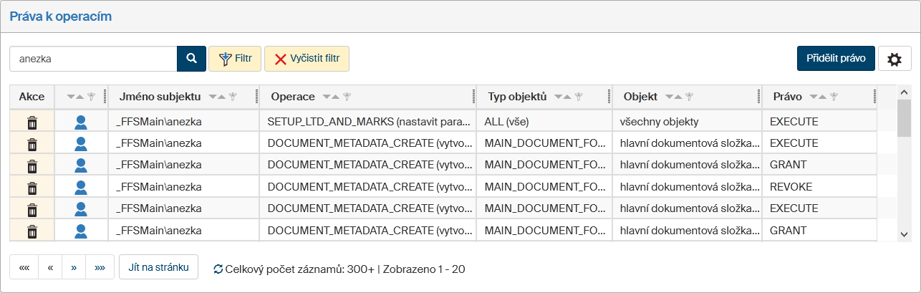Open filter icon in Operace column header
The width and height of the screenshot is (921, 293).
tap(347, 97)
